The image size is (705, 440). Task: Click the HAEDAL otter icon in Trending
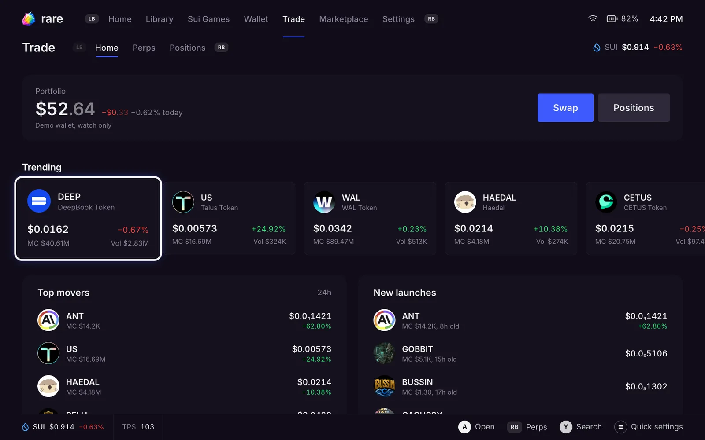coord(465,202)
